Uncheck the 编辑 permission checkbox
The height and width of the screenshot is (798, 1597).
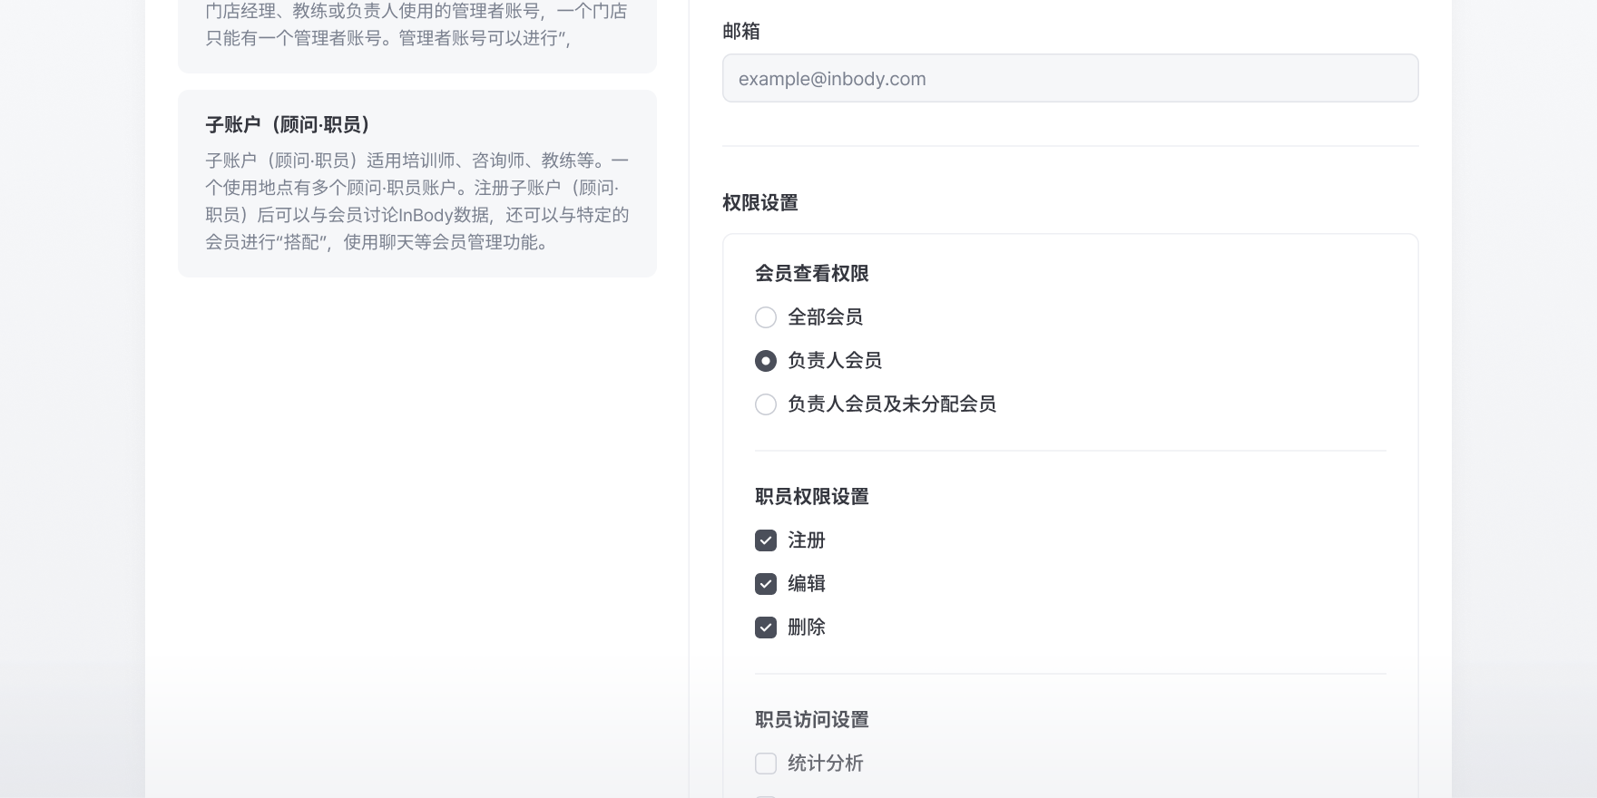click(766, 584)
